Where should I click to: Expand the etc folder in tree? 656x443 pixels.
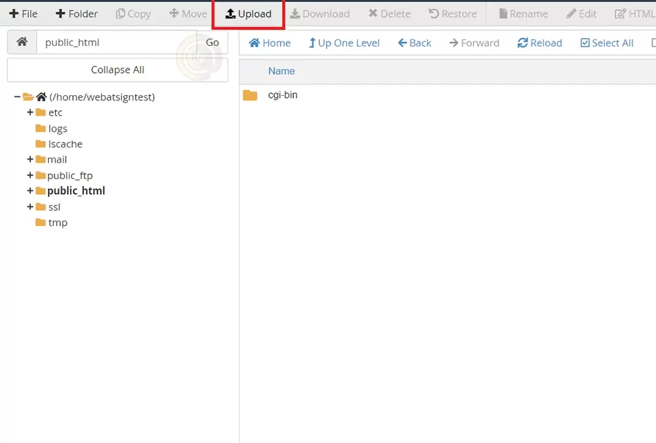click(30, 112)
